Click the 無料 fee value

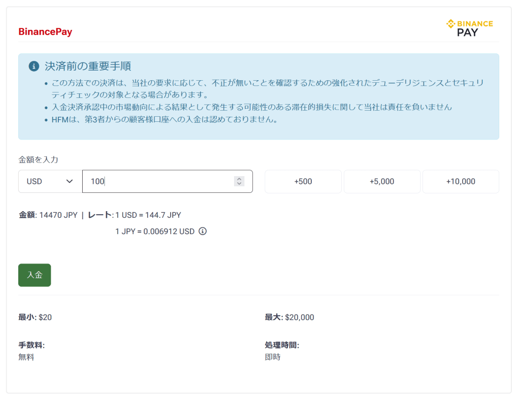pyautogui.click(x=26, y=357)
